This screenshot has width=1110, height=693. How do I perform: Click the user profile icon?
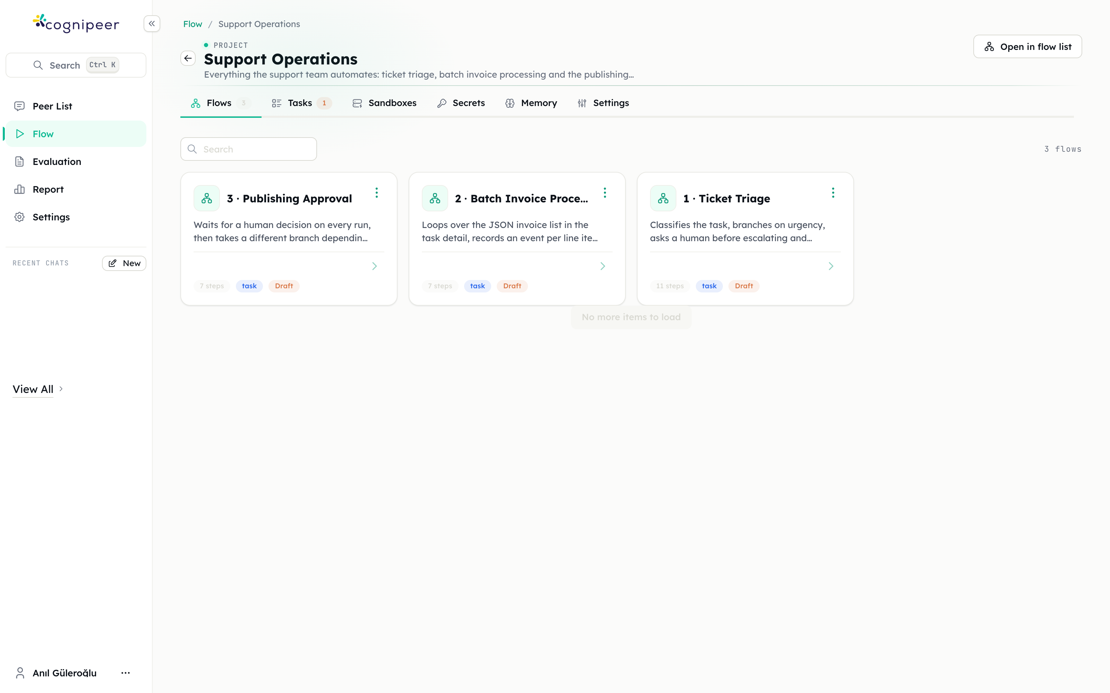tap(20, 673)
